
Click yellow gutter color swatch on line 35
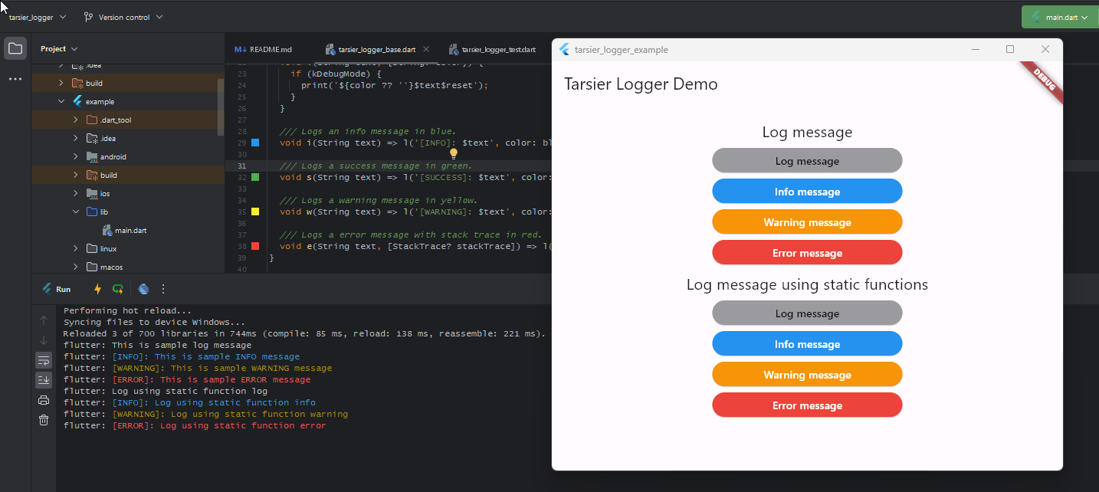[x=255, y=212]
